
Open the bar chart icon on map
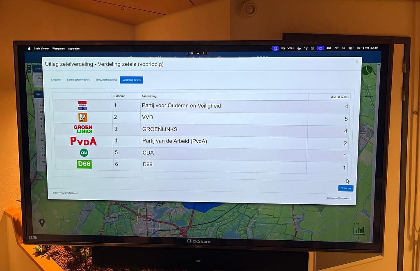359,230
